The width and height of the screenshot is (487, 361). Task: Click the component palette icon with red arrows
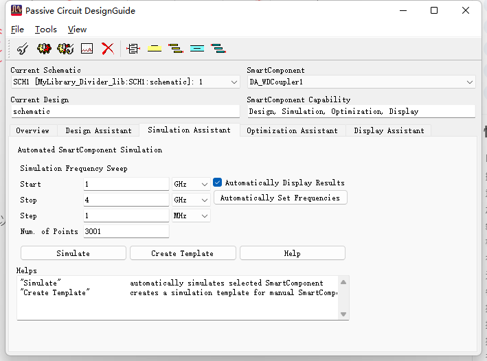(133, 49)
